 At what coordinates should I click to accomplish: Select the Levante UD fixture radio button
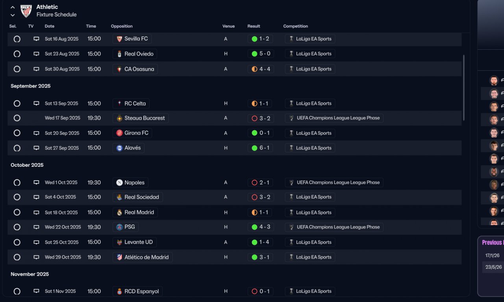pyautogui.click(x=17, y=242)
